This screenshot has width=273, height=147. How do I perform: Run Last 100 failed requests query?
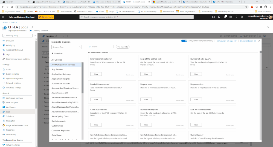pos(196,125)
